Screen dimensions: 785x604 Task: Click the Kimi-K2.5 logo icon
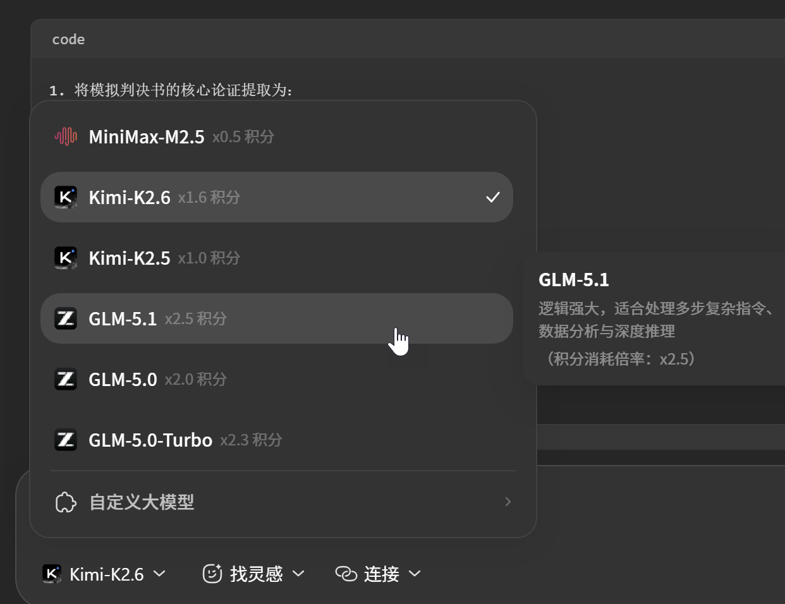point(66,258)
